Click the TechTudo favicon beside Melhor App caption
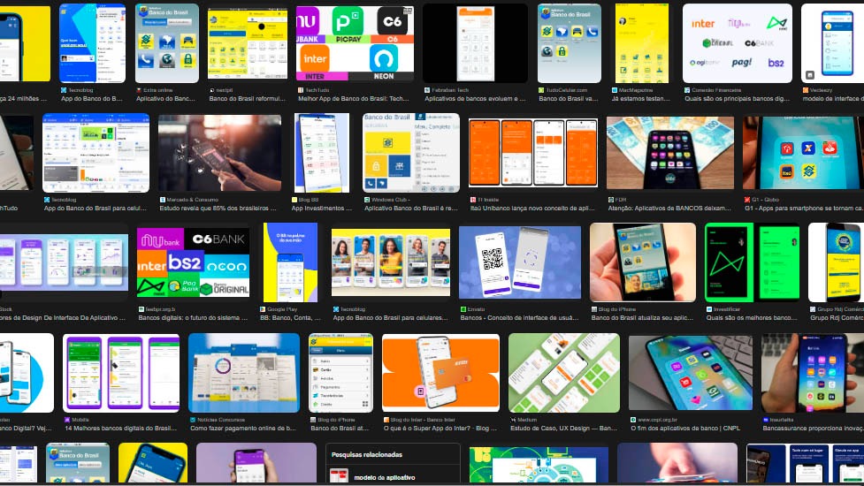Viewport: 864px width, 486px height. pos(301,90)
